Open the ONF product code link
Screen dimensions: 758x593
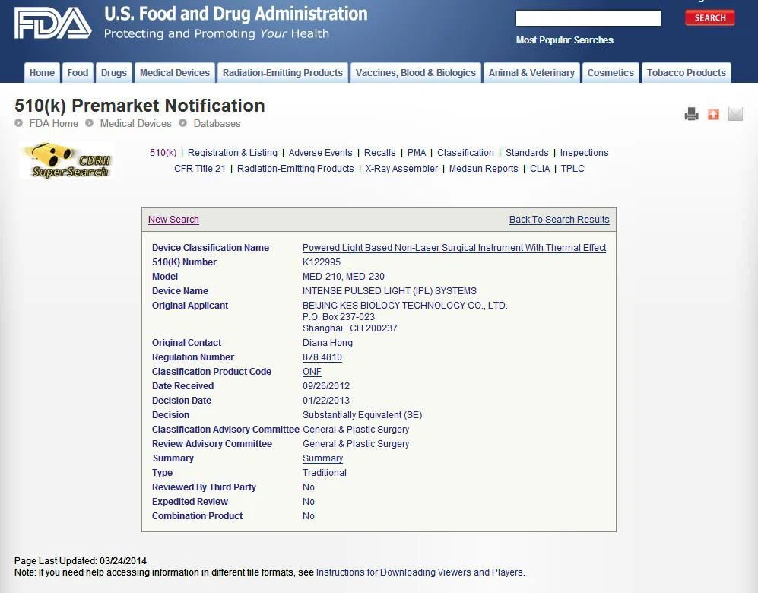(312, 372)
